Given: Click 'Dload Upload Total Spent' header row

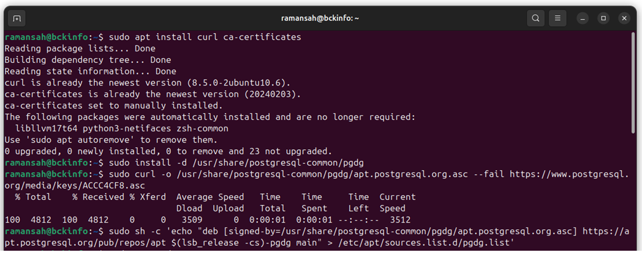Looking at the screenshot, I should tap(291, 209).
